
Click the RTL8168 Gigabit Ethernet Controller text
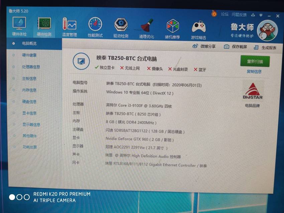point(156,165)
